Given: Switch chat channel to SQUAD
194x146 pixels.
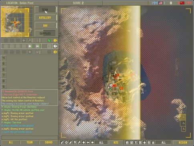Looking at the screenshot, I should click(48, 142).
